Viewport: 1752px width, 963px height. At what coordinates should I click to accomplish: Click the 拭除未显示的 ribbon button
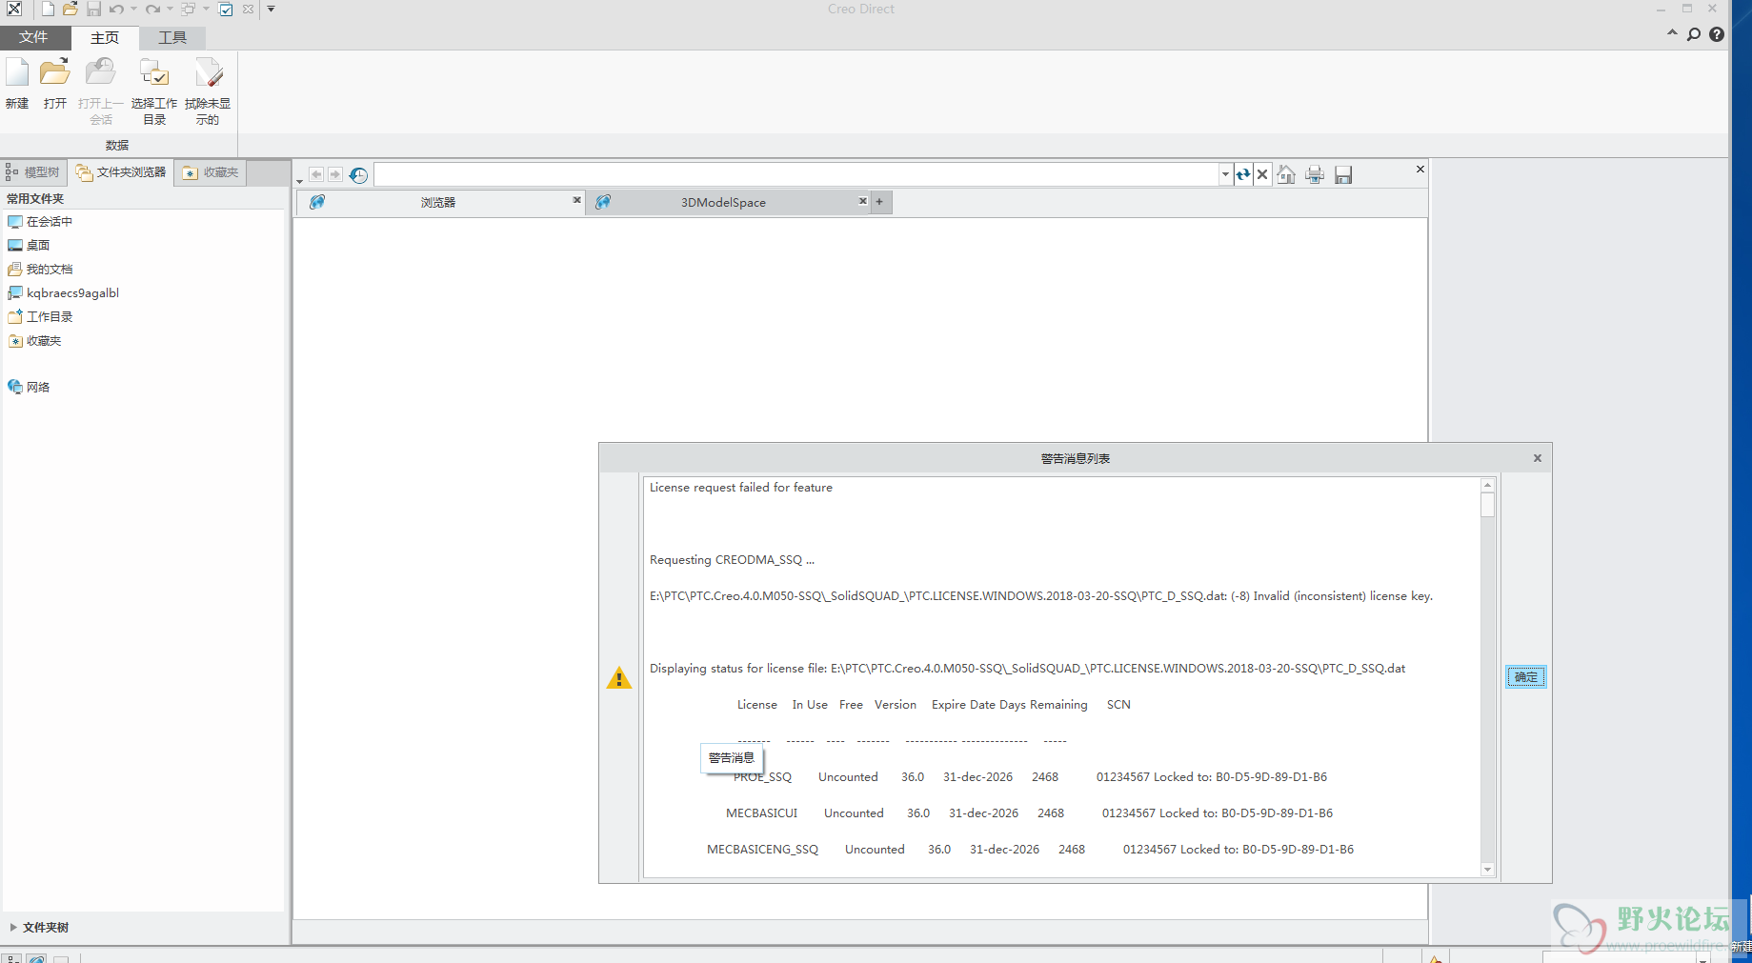click(x=208, y=91)
